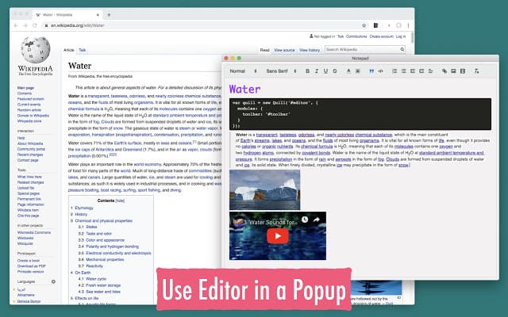Screen dimensions: 508x317
Task: Toggle underline formatting in Notepad toolbar
Action: pyautogui.click(x=325, y=71)
